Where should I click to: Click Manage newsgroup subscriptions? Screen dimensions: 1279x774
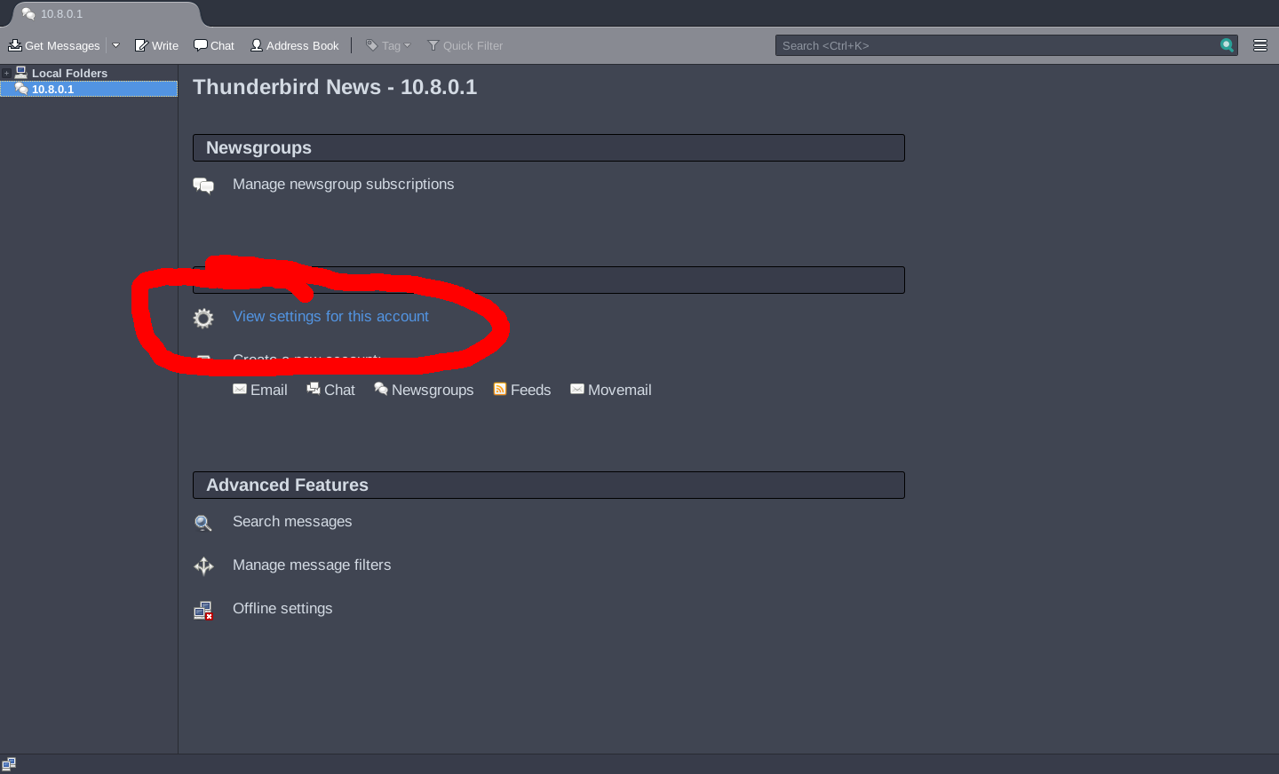[x=343, y=185]
